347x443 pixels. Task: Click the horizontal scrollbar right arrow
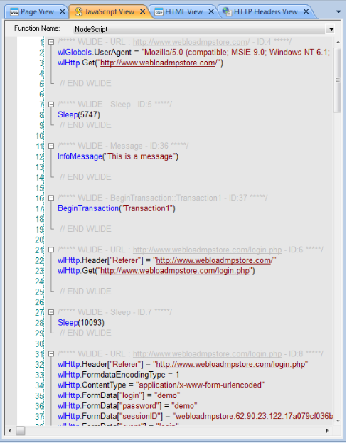click(x=328, y=431)
